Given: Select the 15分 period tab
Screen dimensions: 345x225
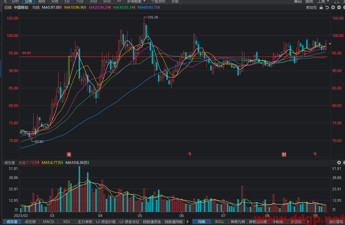Looking at the screenshot, I should click(80, 2).
